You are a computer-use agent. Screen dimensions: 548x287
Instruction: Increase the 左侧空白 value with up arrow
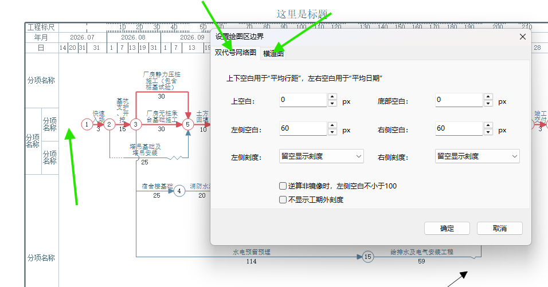pos(332,125)
